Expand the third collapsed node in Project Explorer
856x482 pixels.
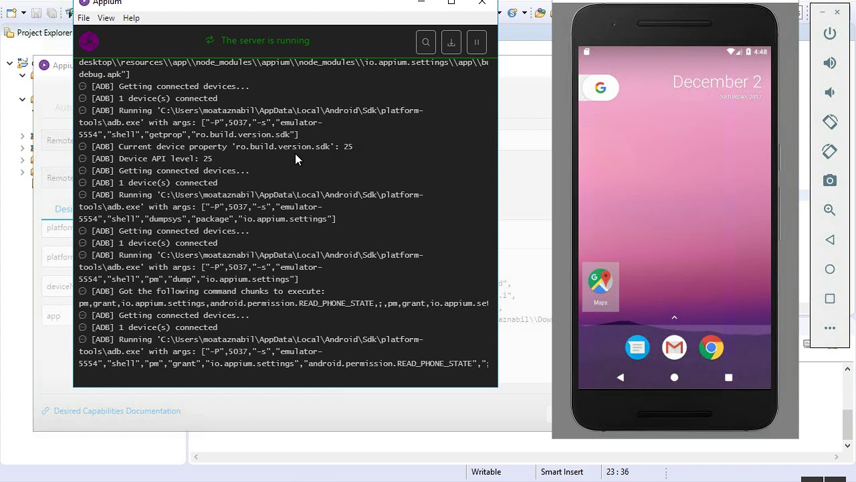22,160
